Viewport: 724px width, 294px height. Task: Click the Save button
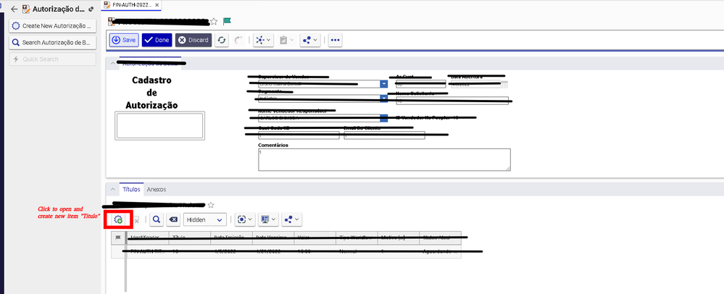tap(124, 40)
